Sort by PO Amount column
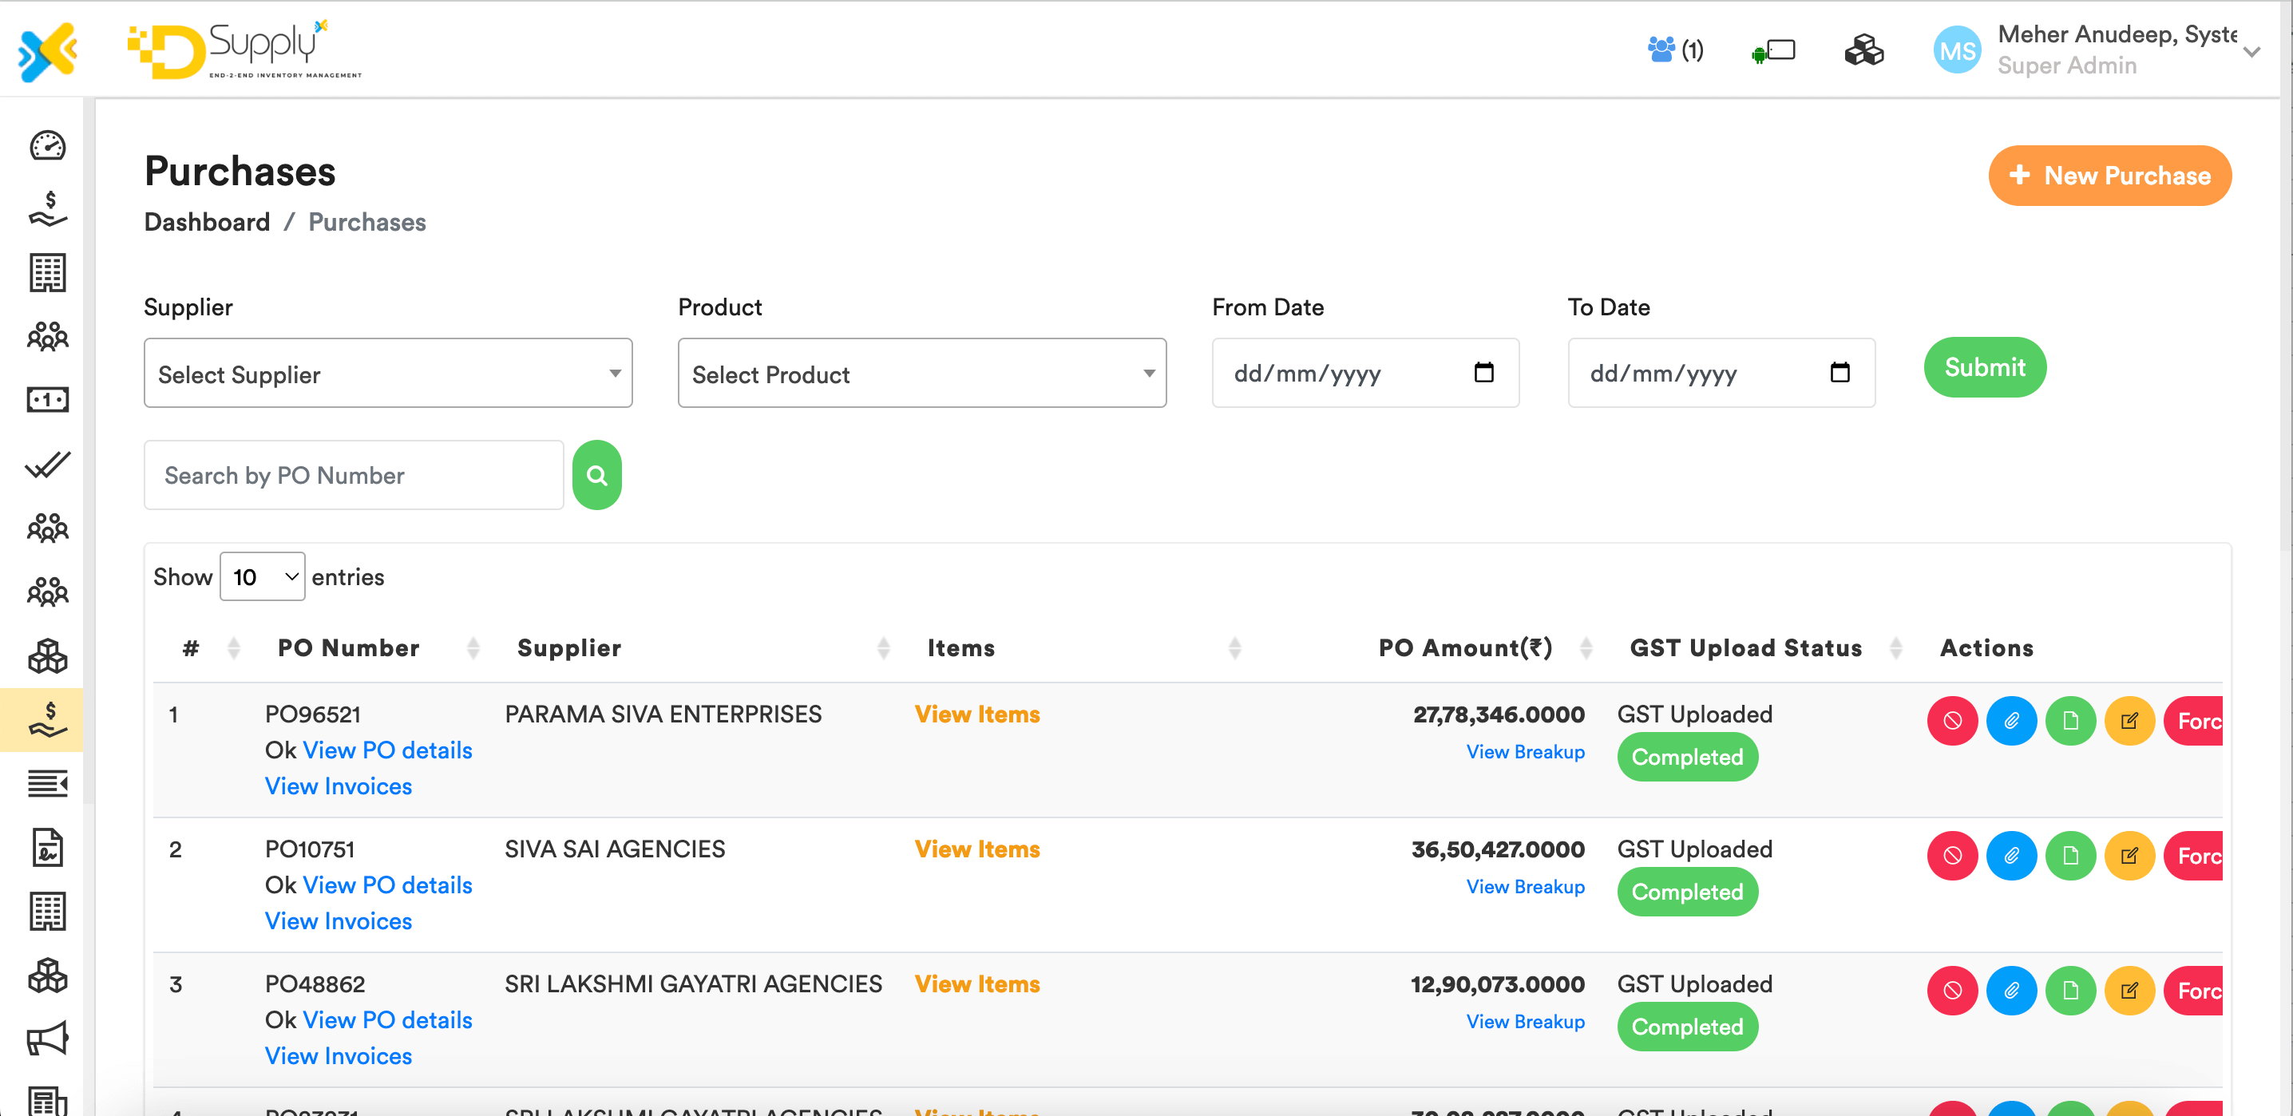The image size is (2293, 1116). 1586,648
